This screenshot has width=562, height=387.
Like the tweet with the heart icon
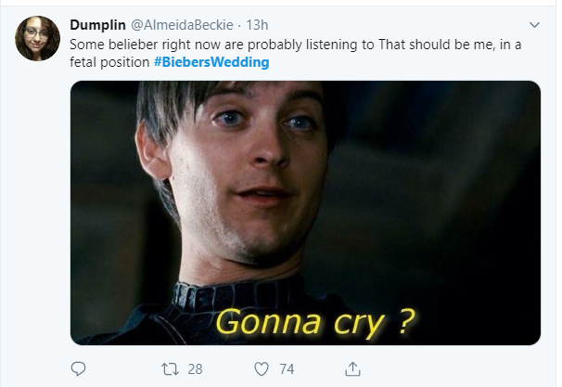[x=261, y=369]
